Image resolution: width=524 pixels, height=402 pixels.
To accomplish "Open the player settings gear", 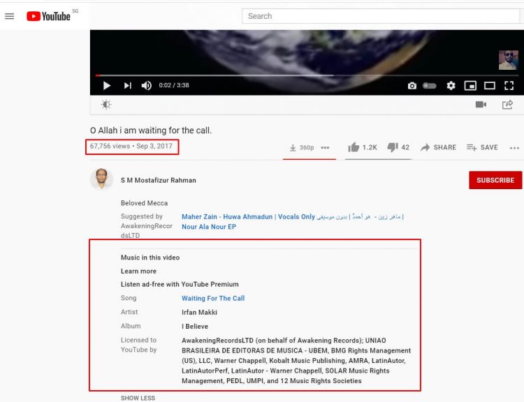I will 451,86.
